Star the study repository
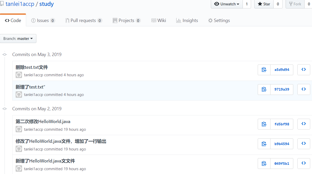Image resolution: width=312 pixels, height=174 pixels. point(264,4)
